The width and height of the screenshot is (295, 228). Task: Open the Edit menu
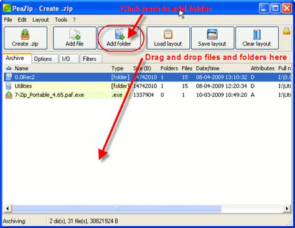click(x=22, y=20)
